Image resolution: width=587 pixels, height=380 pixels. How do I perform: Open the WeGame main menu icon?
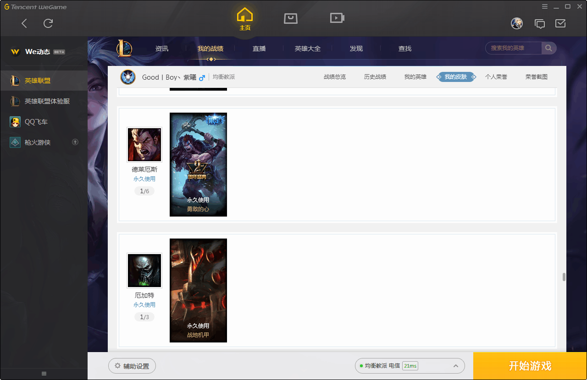[545, 6]
